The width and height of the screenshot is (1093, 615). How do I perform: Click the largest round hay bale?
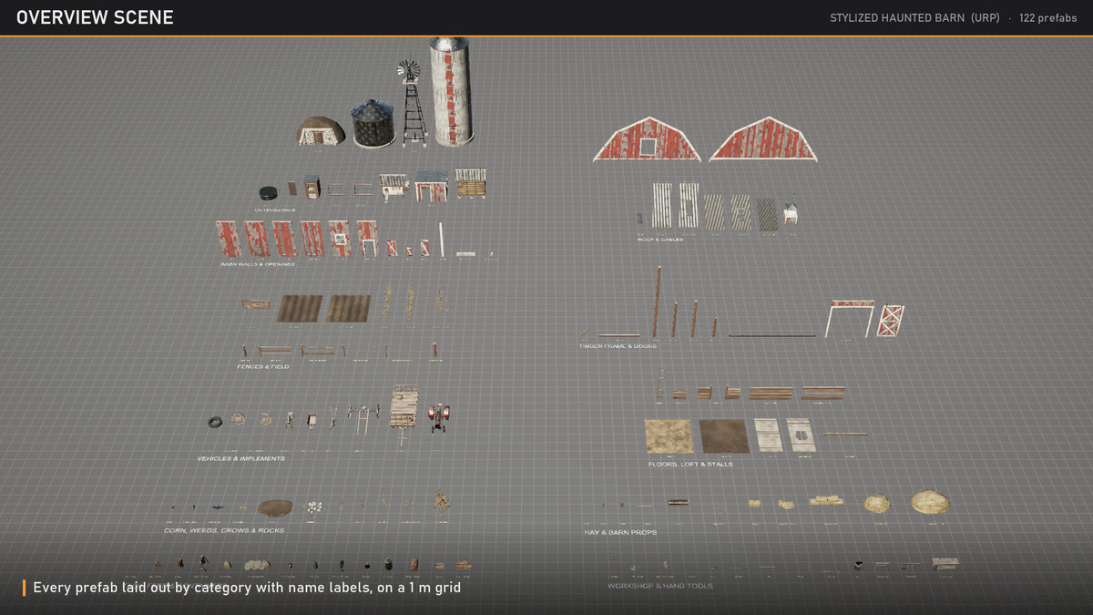tap(930, 501)
